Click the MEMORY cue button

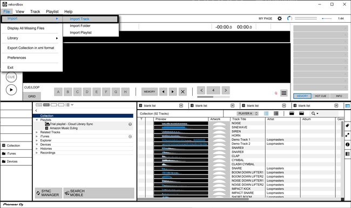tap(150, 92)
